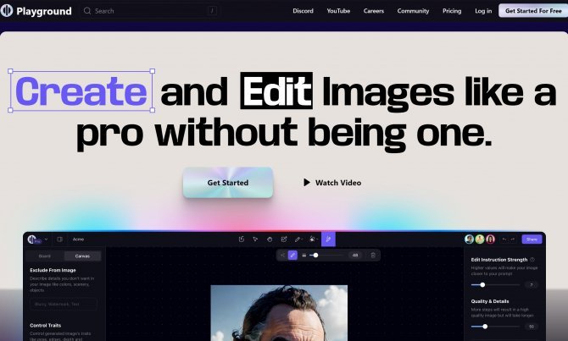Click the second collaborator avatar
Image resolution: width=568 pixels, height=341 pixels.
click(x=480, y=239)
